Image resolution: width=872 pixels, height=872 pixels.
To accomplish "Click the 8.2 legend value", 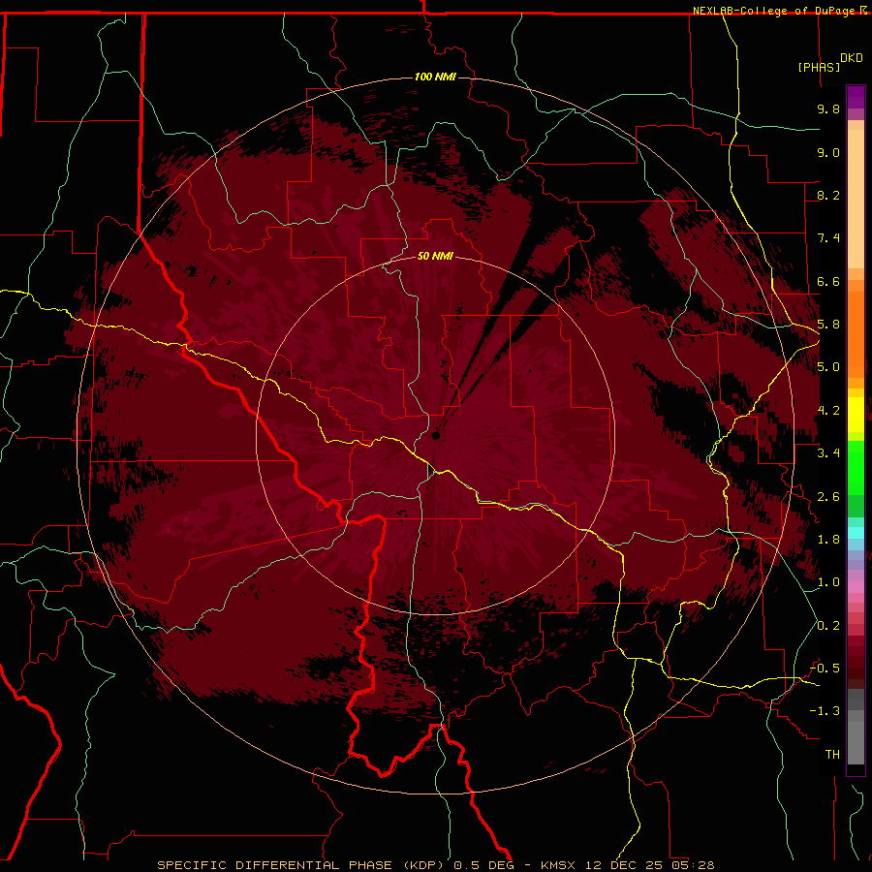I will pos(828,195).
